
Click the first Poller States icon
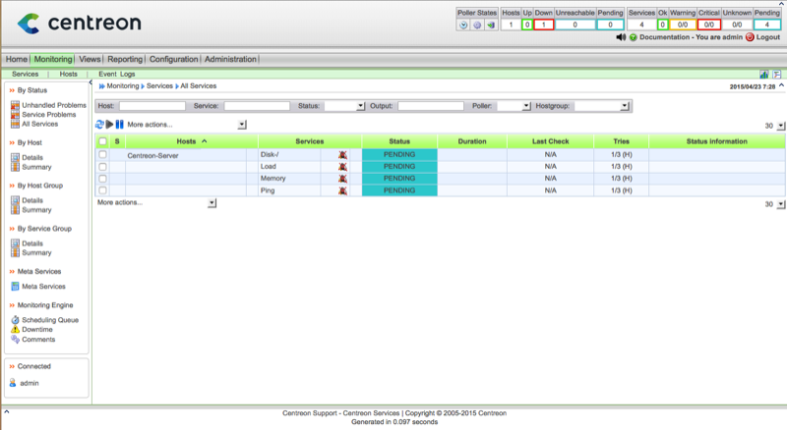coord(463,25)
